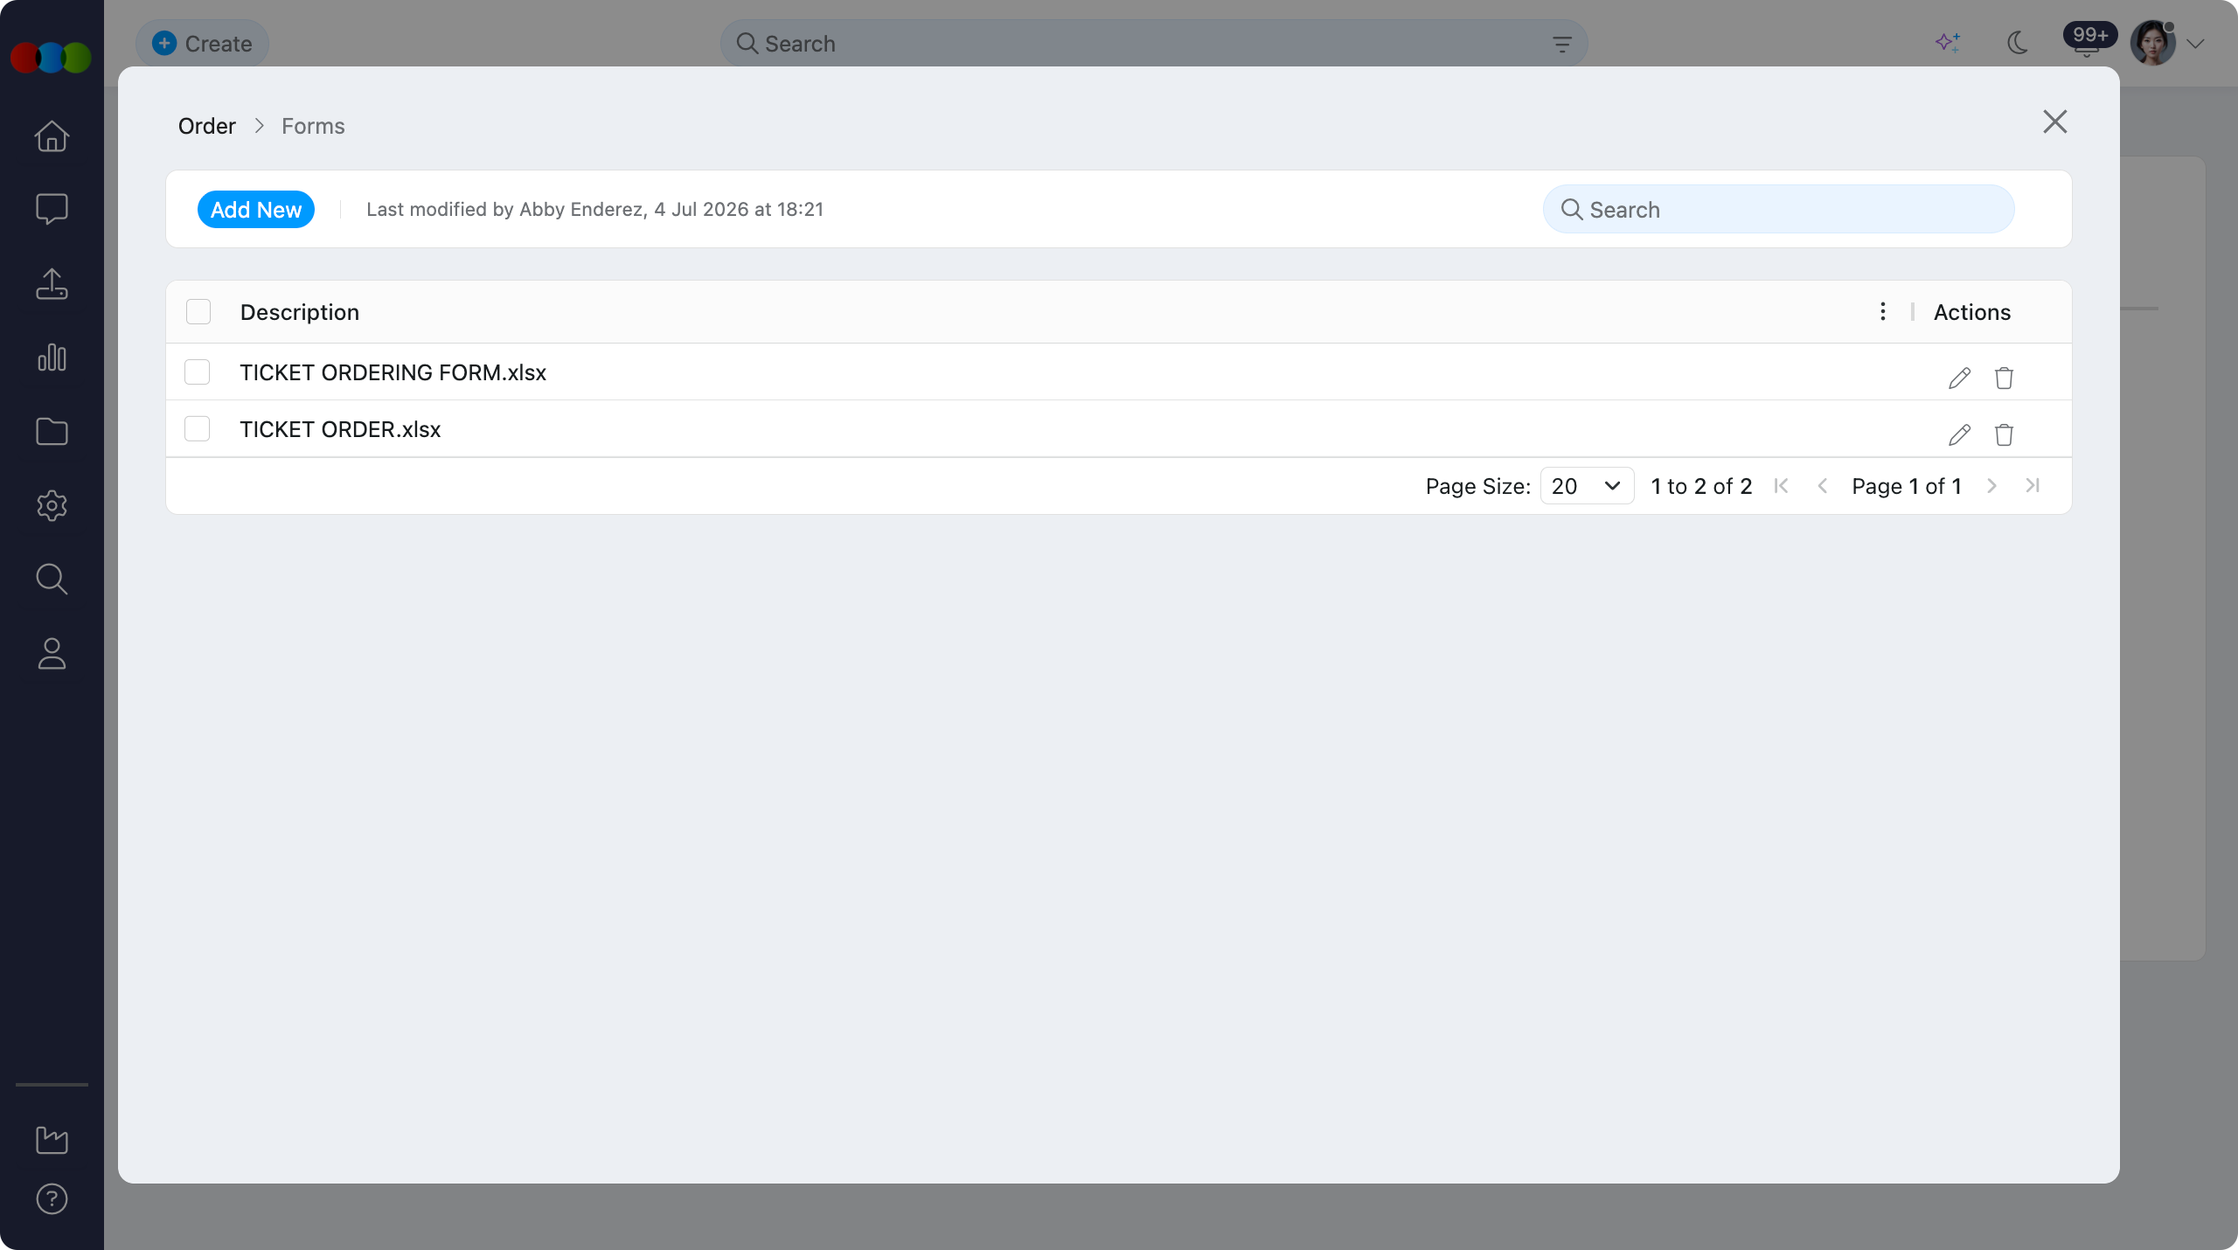Click the sidebar search magnifier icon
This screenshot has width=2238, height=1250.
[52, 579]
